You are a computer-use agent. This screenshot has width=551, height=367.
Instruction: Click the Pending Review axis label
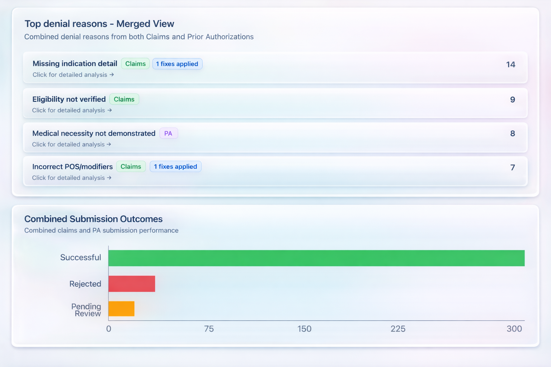point(86,310)
